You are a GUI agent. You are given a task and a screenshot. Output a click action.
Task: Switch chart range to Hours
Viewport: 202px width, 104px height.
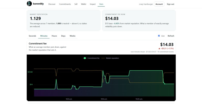pos(54,36)
